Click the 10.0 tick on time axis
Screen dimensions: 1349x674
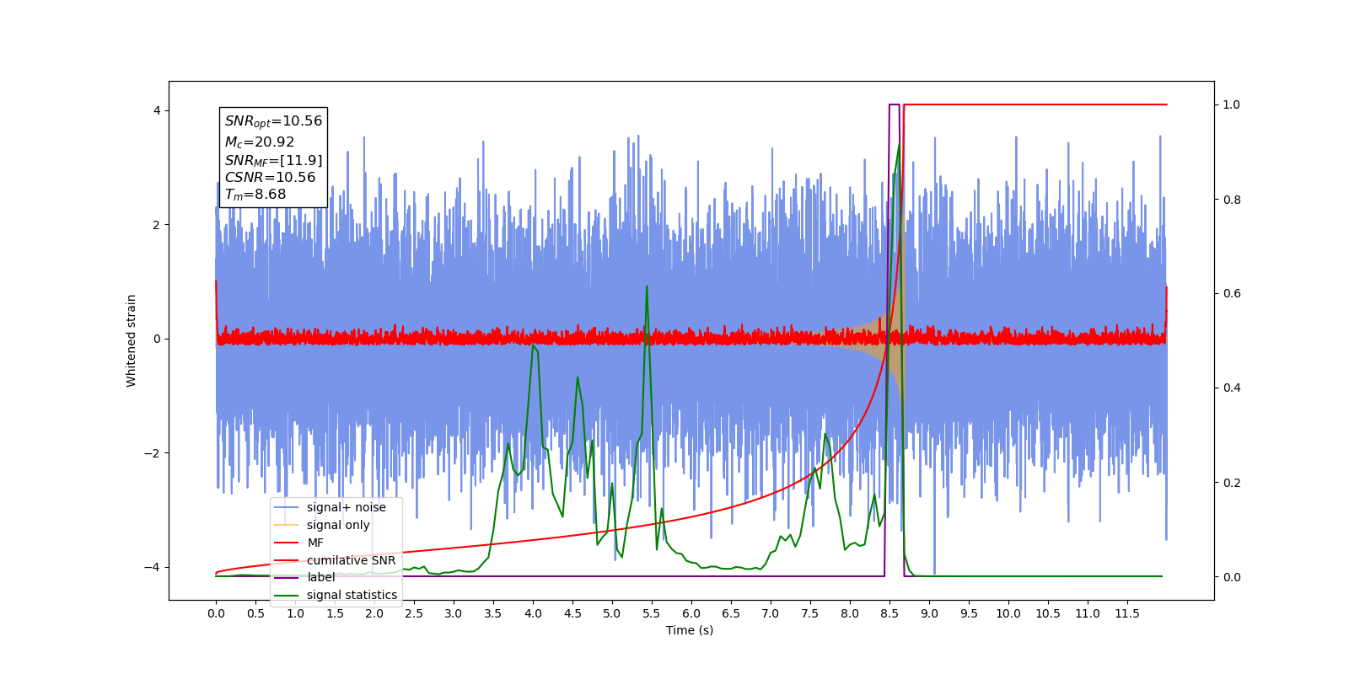[x=1008, y=613]
